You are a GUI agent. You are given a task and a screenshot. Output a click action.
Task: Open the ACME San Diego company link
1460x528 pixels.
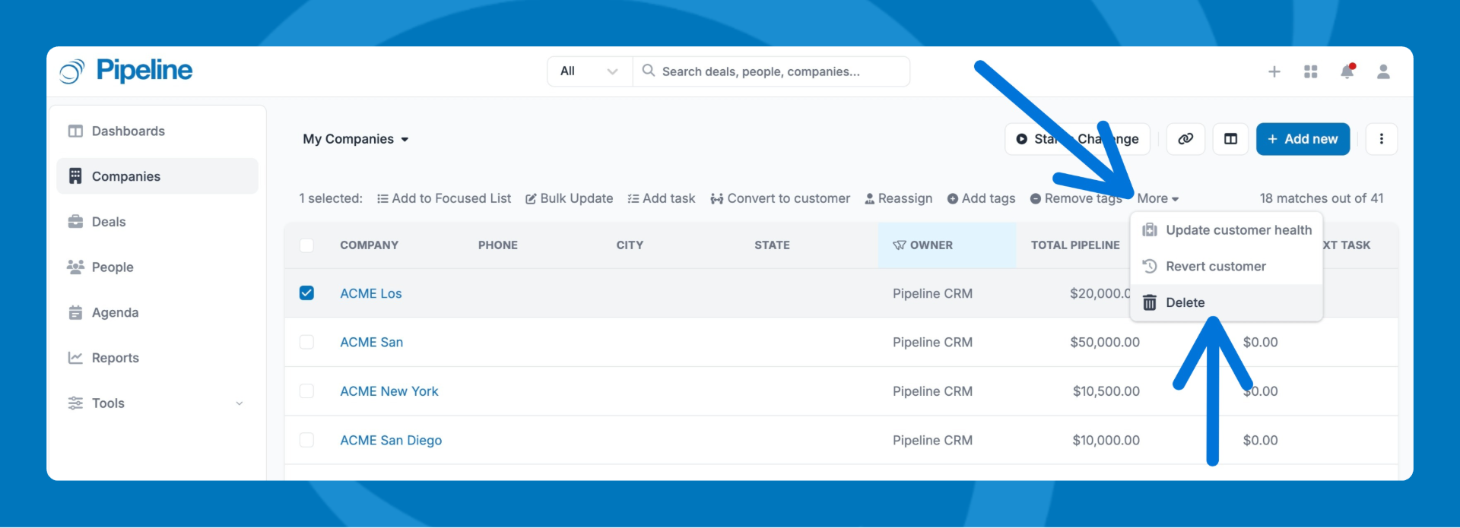coord(391,440)
